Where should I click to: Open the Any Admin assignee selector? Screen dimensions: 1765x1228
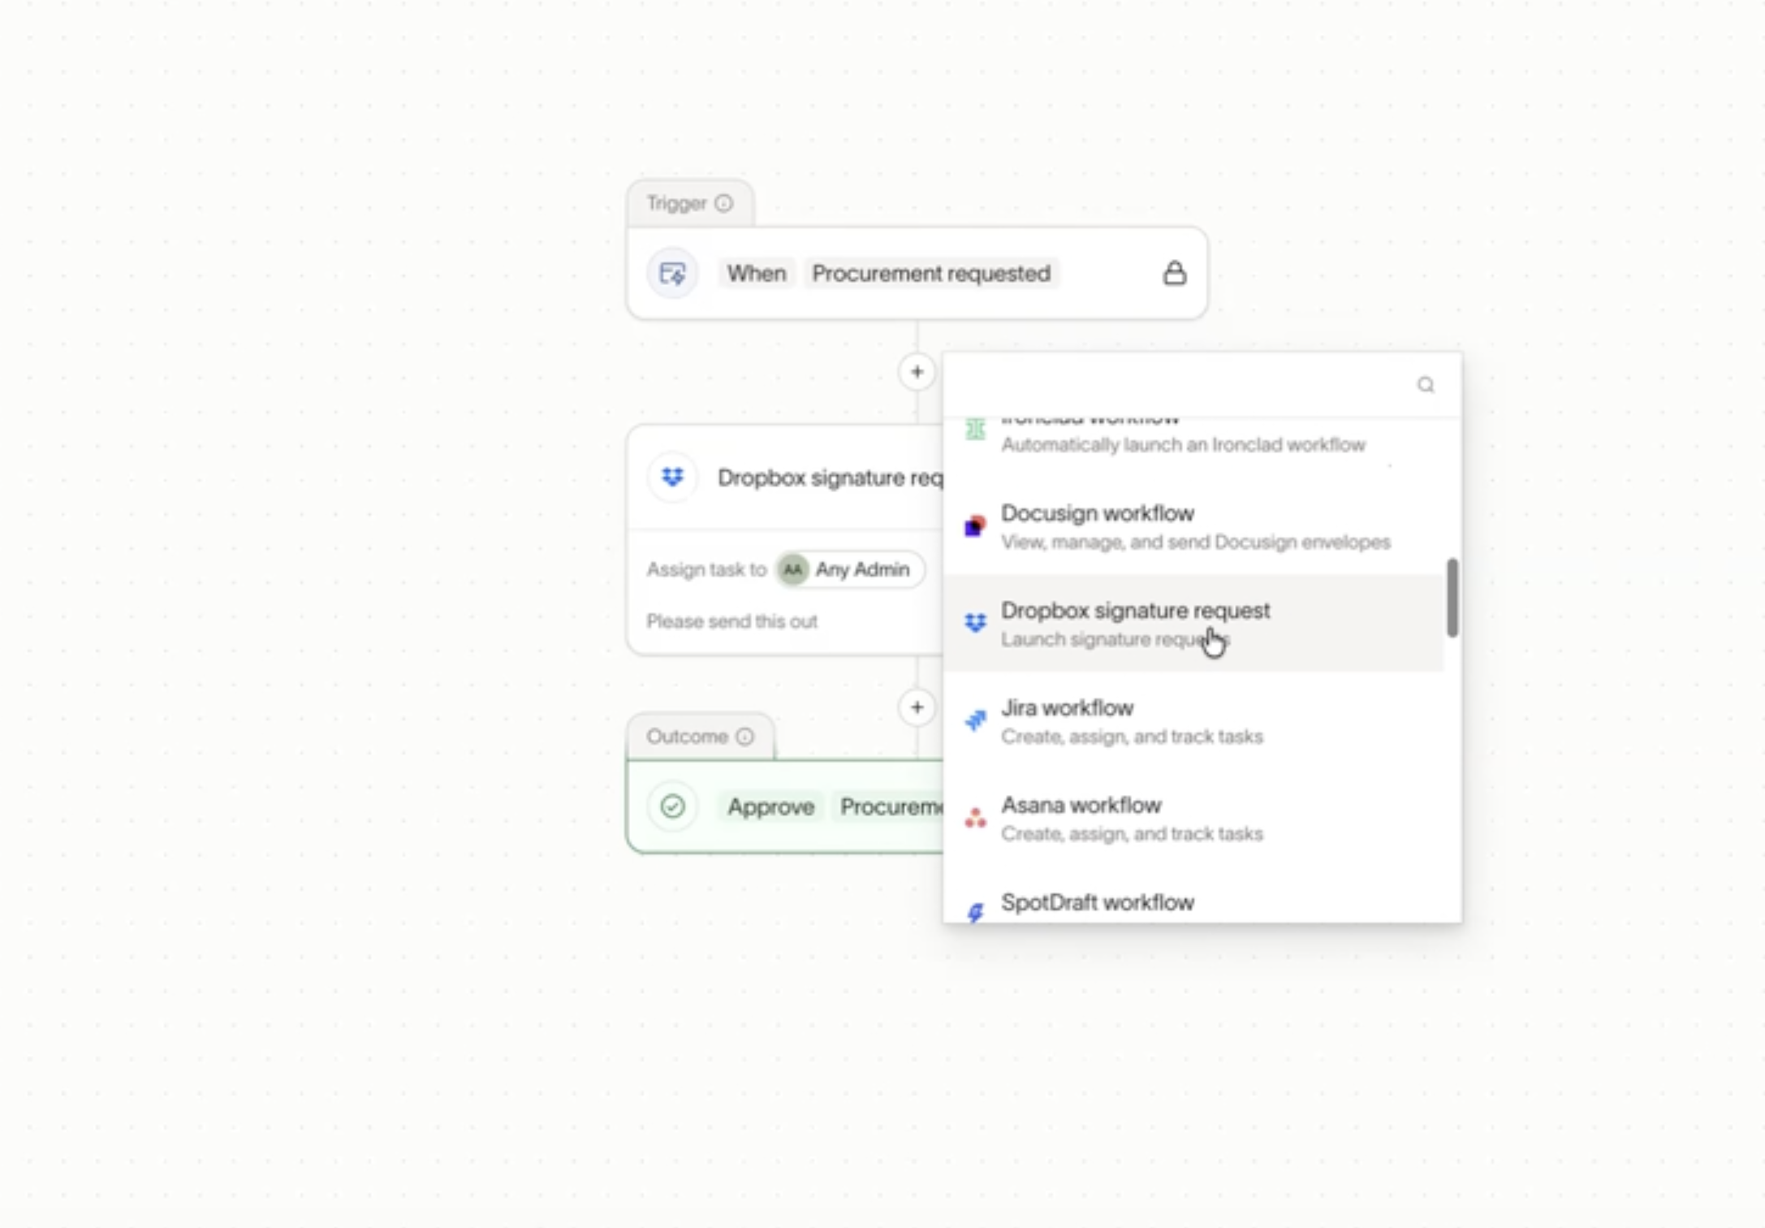pos(849,569)
